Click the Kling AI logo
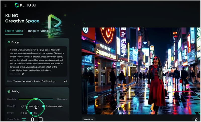The width and height of the screenshot is (201, 122). click(25, 5)
